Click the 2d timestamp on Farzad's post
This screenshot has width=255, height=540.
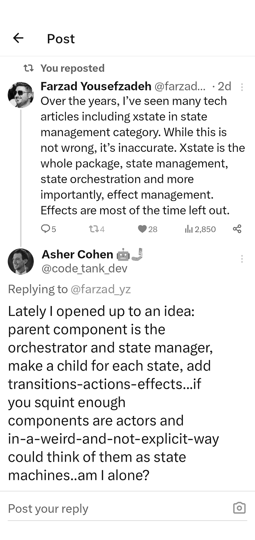coord(224,86)
